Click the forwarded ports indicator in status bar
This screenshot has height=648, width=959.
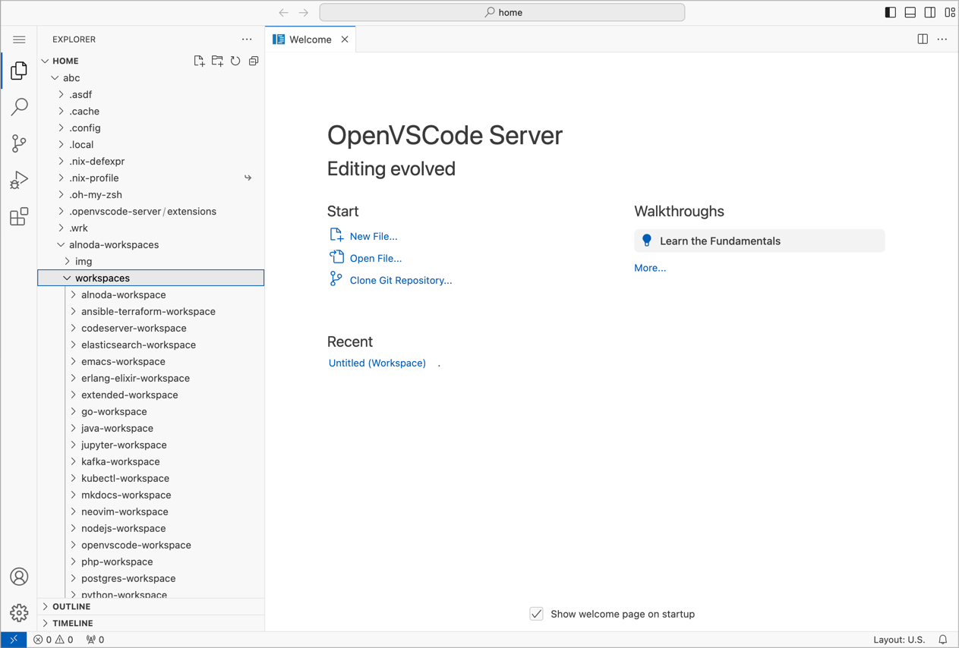click(x=95, y=640)
